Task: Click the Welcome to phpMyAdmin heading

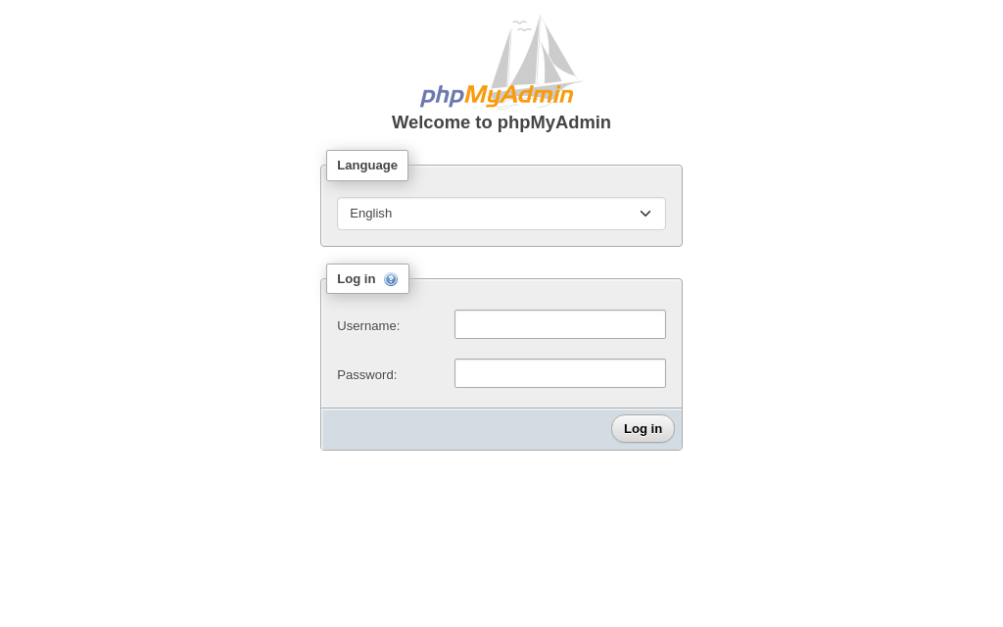Action: coord(501,122)
